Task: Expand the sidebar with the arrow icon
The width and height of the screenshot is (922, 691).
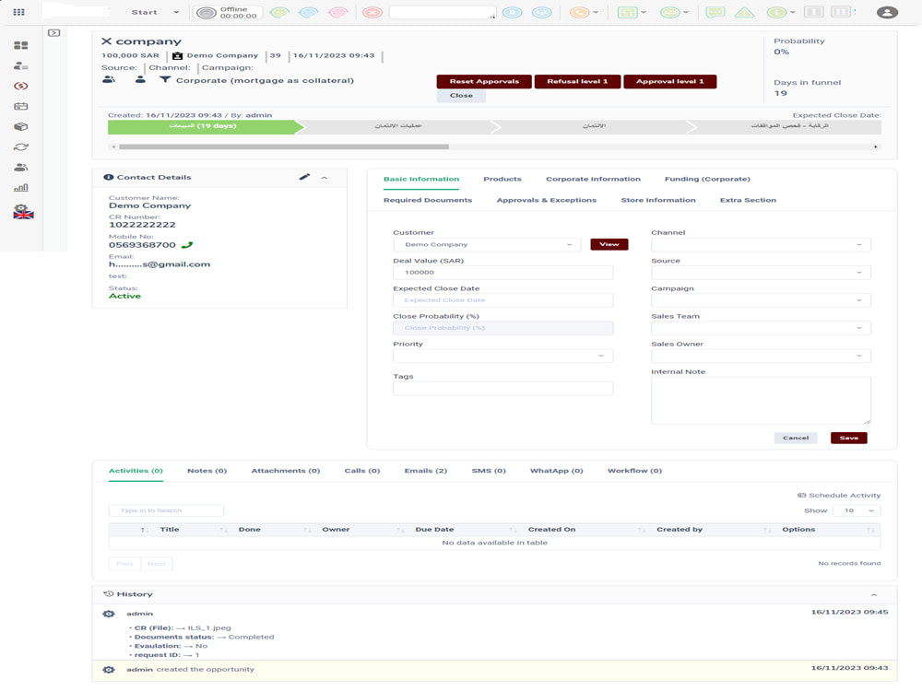Action: [x=54, y=33]
